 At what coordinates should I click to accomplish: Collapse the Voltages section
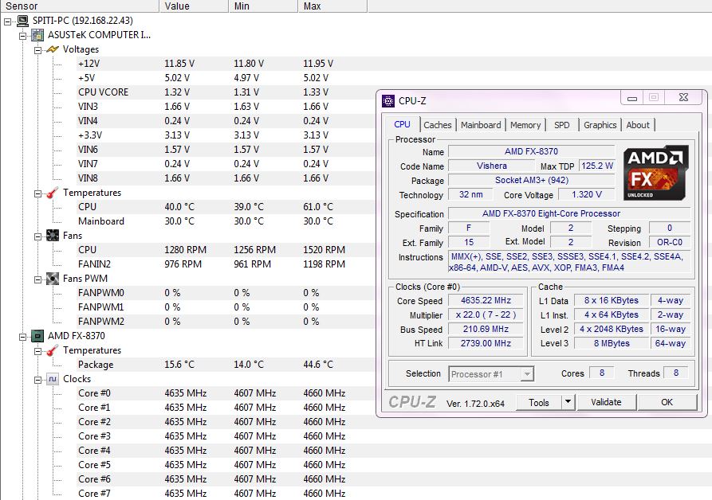[38, 50]
